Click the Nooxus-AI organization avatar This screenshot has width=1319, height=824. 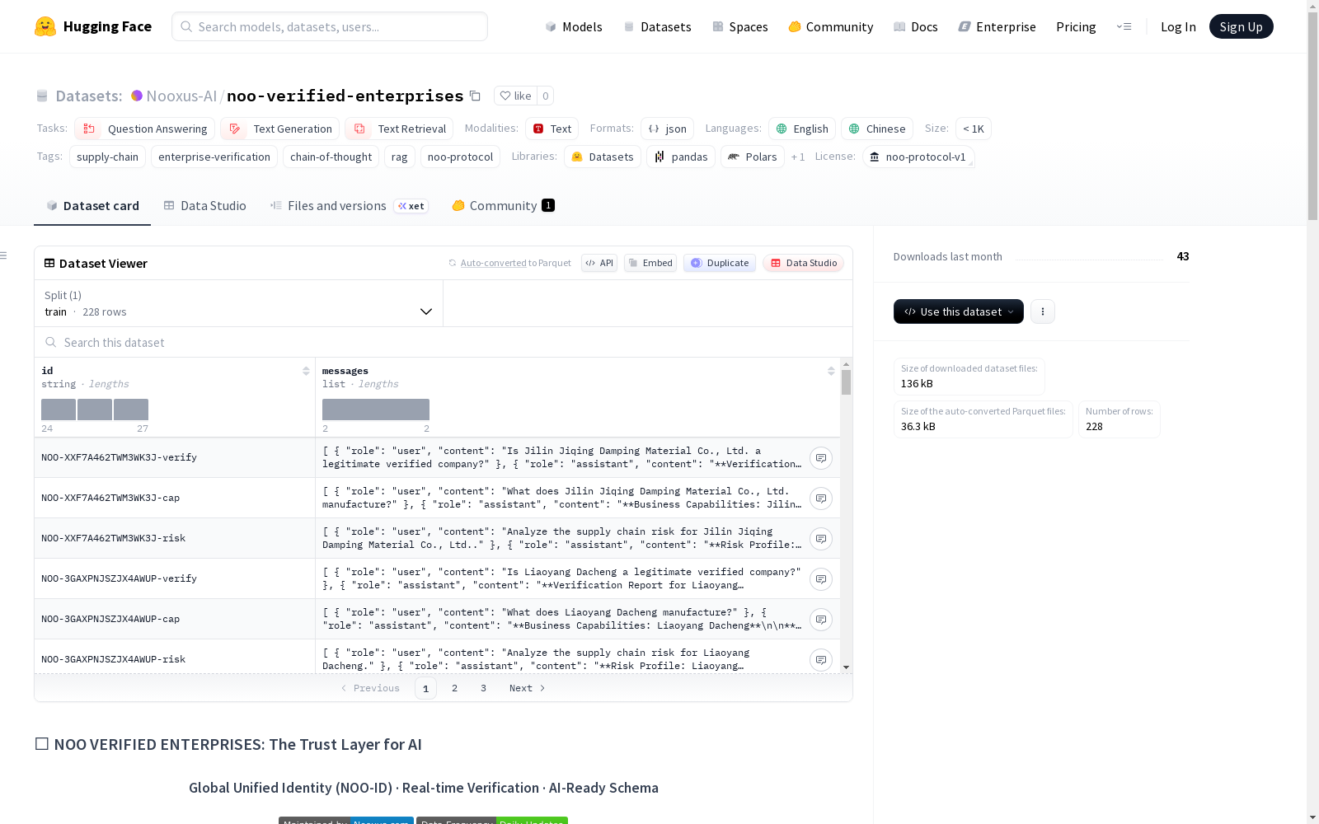[137, 96]
